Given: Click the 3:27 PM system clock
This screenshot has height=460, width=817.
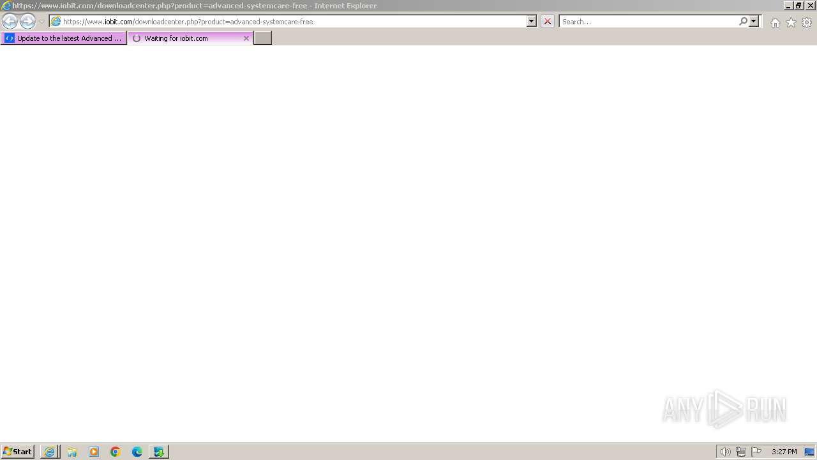Looking at the screenshot, I should (x=784, y=452).
